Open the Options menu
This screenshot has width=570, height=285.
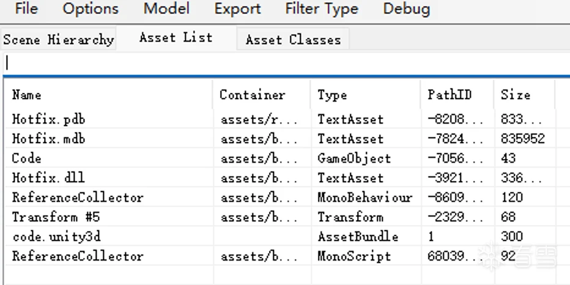click(x=91, y=9)
